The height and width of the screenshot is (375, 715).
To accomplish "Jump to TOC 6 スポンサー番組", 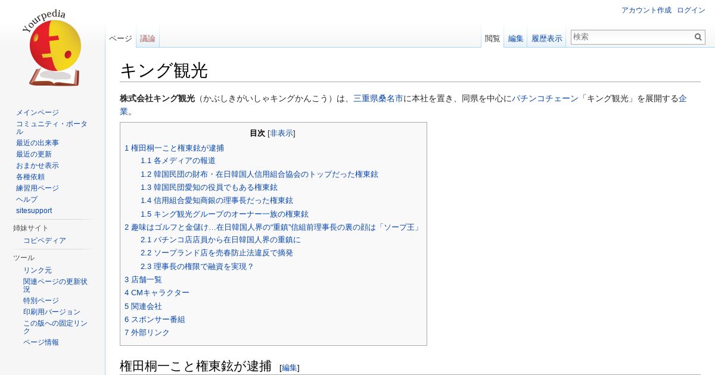I will [155, 320].
